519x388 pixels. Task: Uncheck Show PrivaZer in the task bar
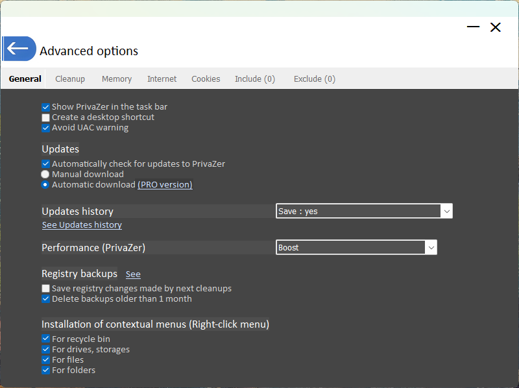tap(45, 107)
